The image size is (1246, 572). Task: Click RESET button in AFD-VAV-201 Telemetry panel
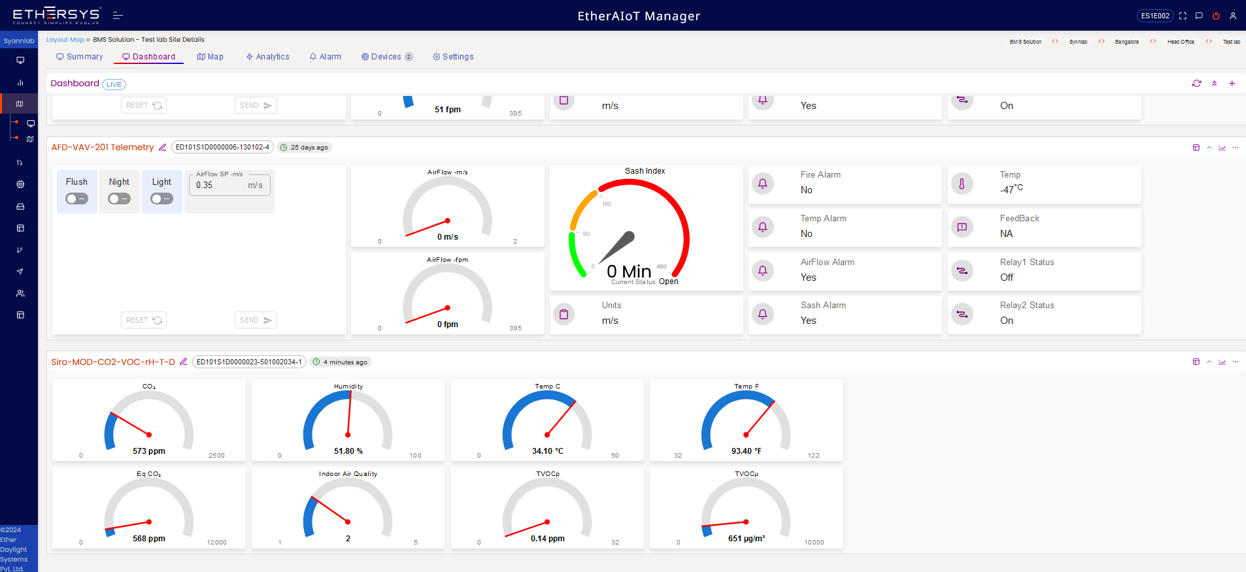tap(144, 320)
